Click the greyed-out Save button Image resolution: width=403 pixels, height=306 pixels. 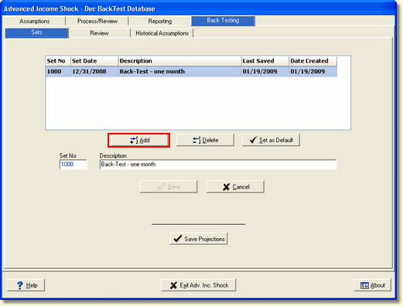tap(169, 187)
